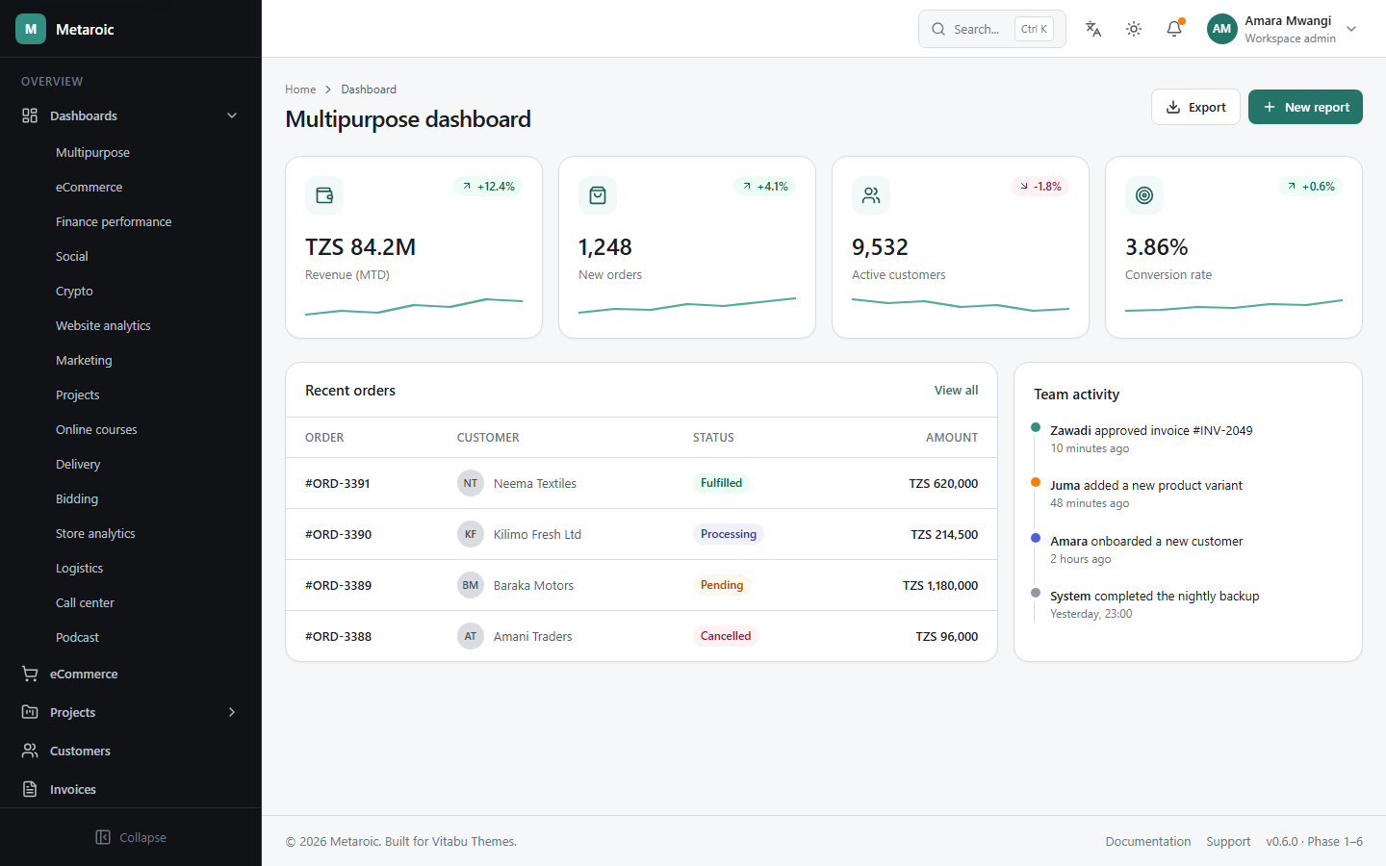Click the Home breadcrumb link
The image size is (1386, 866).
[x=300, y=89]
